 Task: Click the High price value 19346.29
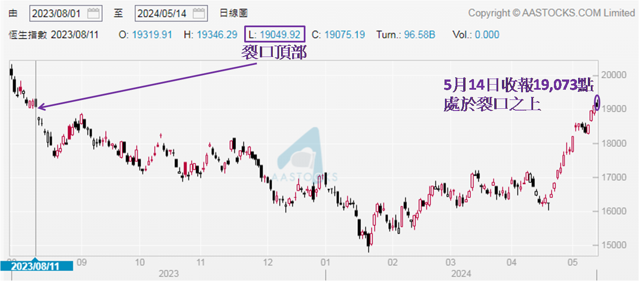pos(217,34)
